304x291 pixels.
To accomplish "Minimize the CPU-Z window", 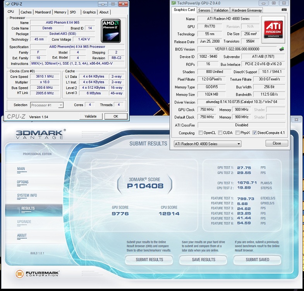I will click(103, 4).
